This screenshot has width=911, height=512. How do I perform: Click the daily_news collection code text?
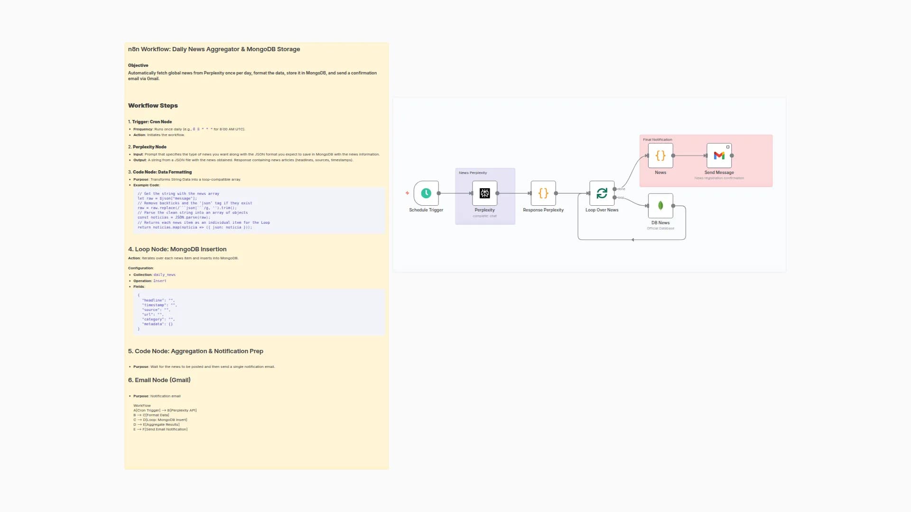[x=165, y=274]
